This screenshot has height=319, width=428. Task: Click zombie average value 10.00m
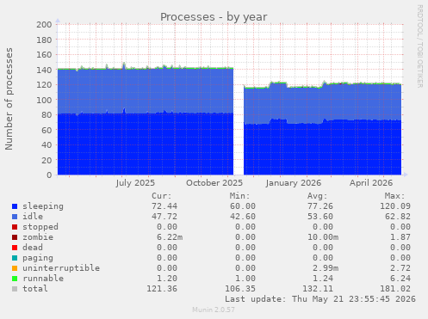(x=323, y=237)
